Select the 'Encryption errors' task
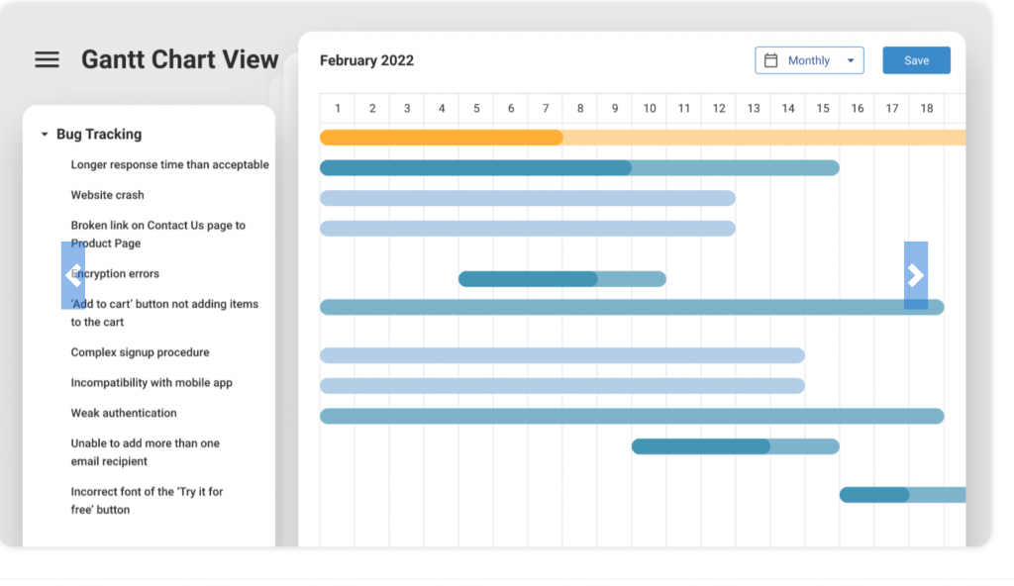 pyautogui.click(x=115, y=273)
